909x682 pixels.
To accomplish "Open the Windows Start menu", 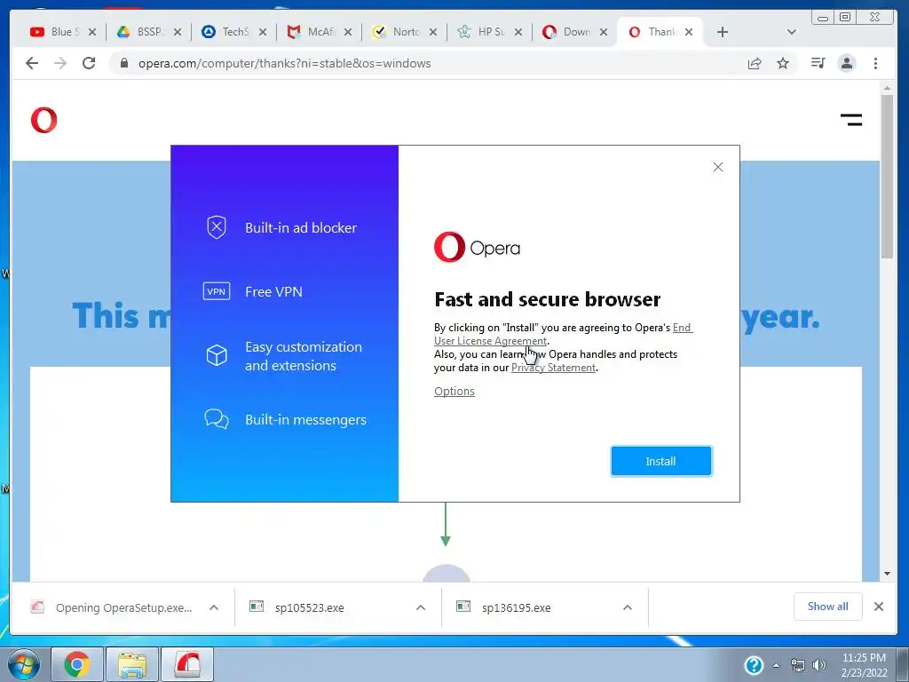I will click(23, 664).
